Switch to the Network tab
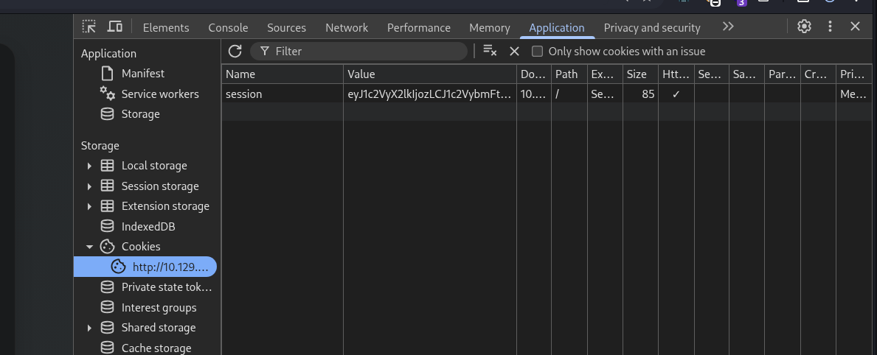The width and height of the screenshot is (877, 355). click(347, 27)
